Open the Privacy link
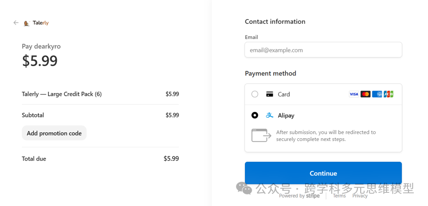This screenshot has height=206, width=428. tap(360, 196)
